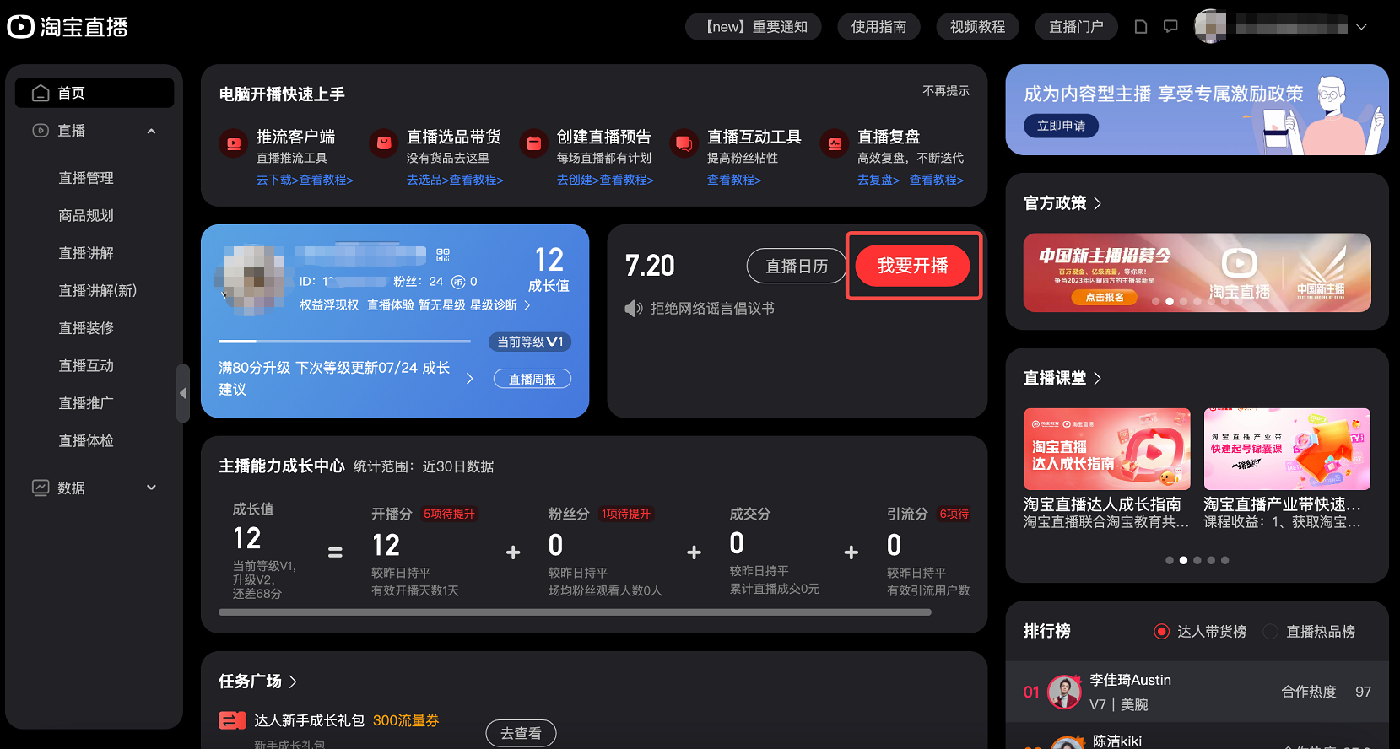Viewport: 1400px width, 749px height.
Task: Click 立即申请 on the banner
Action: point(1062,126)
